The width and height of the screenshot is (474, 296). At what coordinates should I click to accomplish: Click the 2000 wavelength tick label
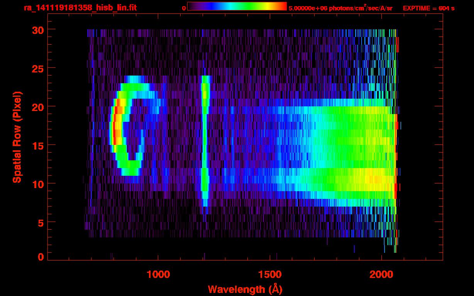(381, 274)
